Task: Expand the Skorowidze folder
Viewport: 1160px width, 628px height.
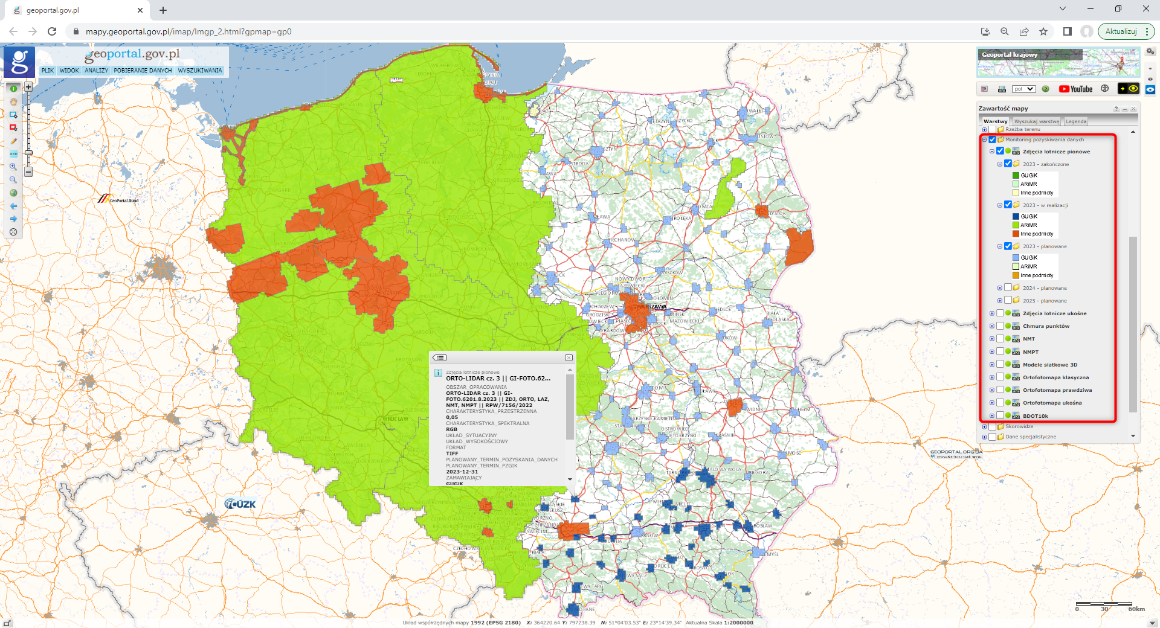Action: (x=985, y=426)
